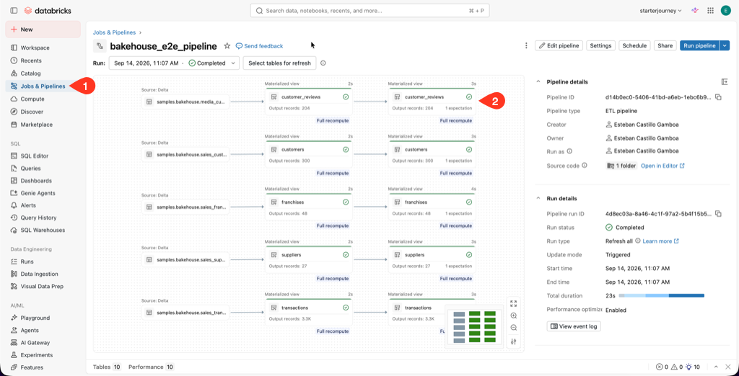This screenshot has height=376, width=739.
Task: Copy the Pipeline run ID
Action: click(718, 214)
